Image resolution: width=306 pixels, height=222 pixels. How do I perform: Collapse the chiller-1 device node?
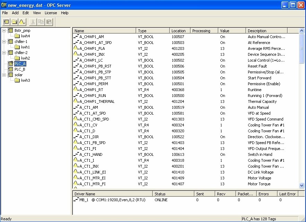tap(4, 42)
